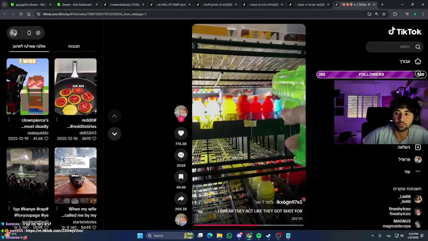Open options dots on clownpierce's video card

coord(9,119)
